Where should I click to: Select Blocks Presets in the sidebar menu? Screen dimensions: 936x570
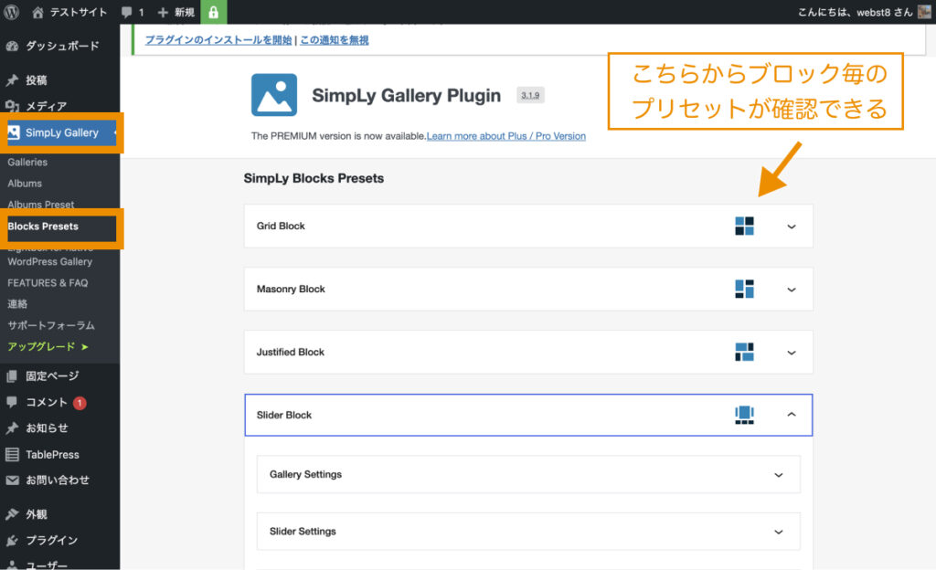[44, 227]
